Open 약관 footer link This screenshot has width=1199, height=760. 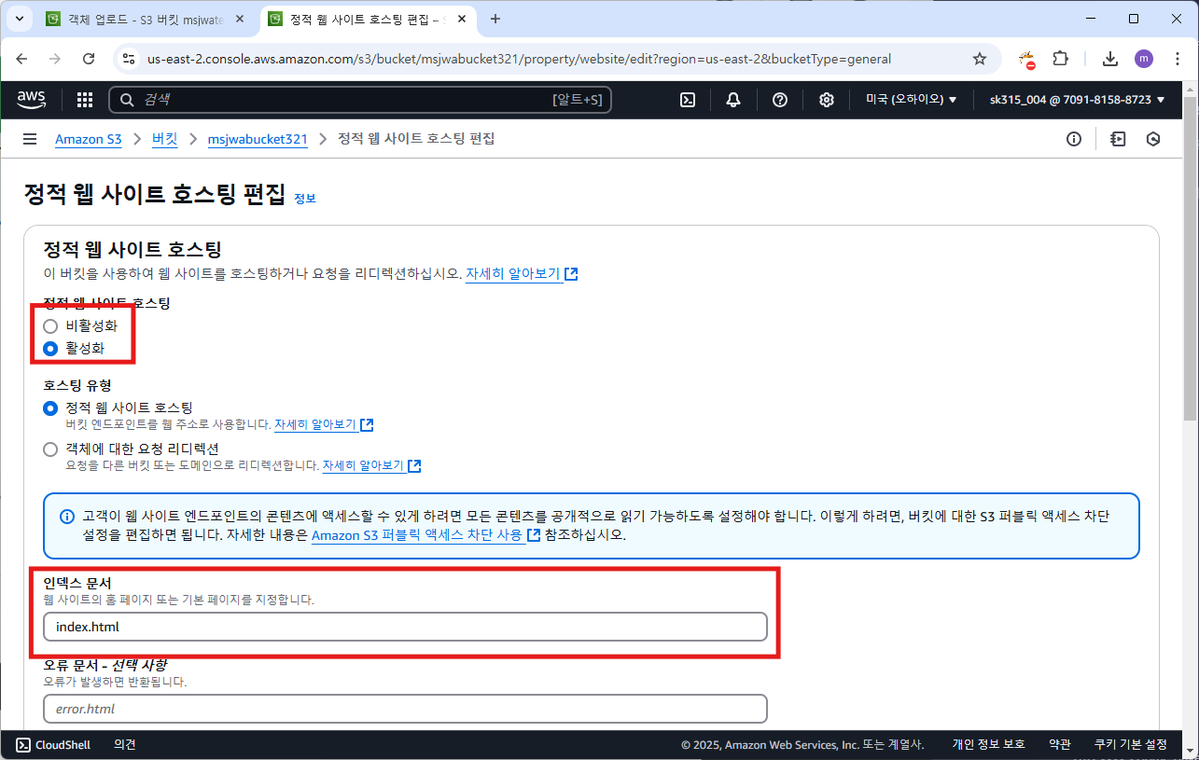click(1059, 744)
